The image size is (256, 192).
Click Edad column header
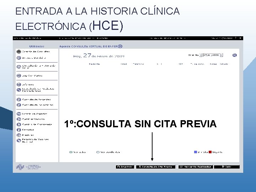[124, 64]
